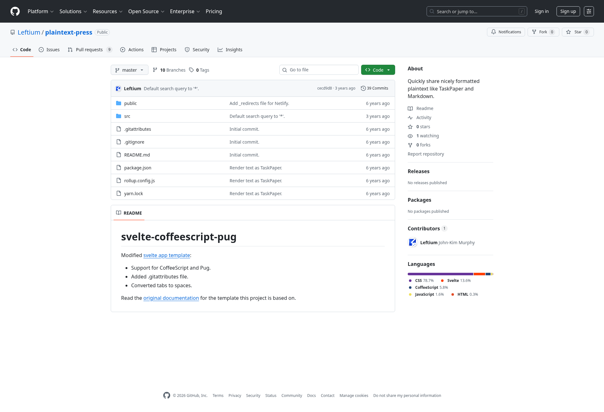604x412 pixels.
Task: Click the star icon next to 0 stars
Action: pos(410,127)
